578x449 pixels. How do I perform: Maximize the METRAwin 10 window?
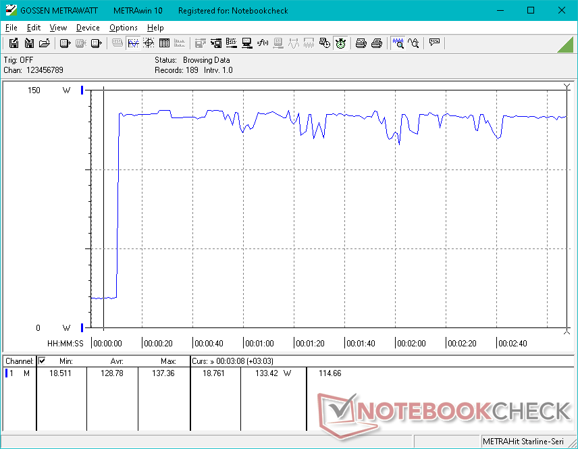(x=531, y=10)
